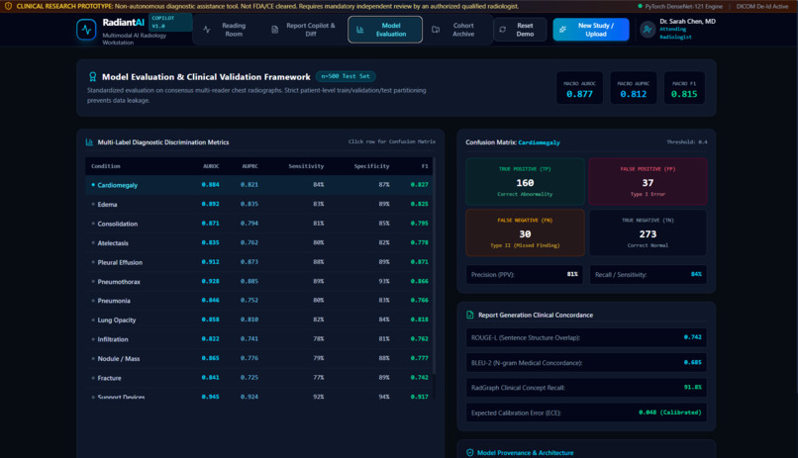
Task: Select the Infiltration condition row
Action: point(258,339)
